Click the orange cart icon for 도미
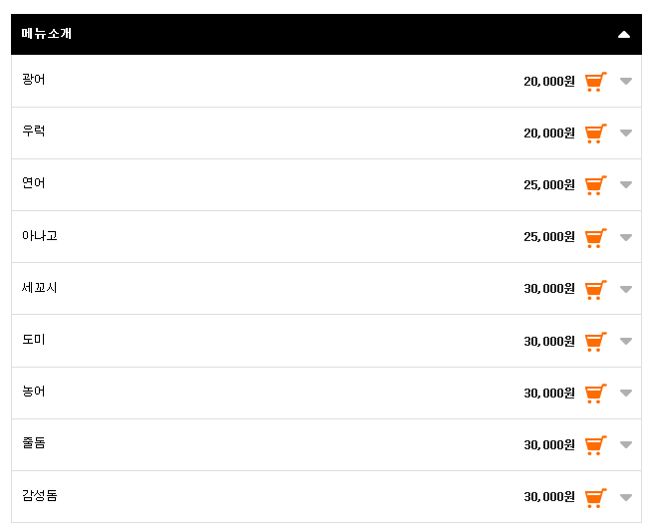Viewport: 654px width, 532px height. click(x=595, y=342)
